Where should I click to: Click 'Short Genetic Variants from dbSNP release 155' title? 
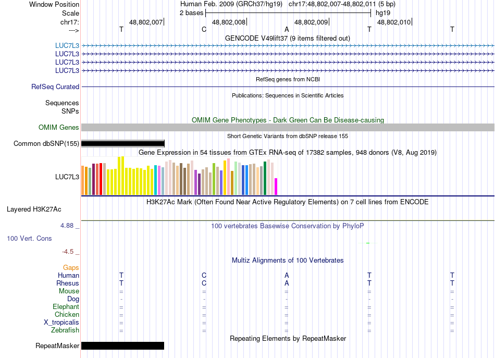tap(288, 136)
